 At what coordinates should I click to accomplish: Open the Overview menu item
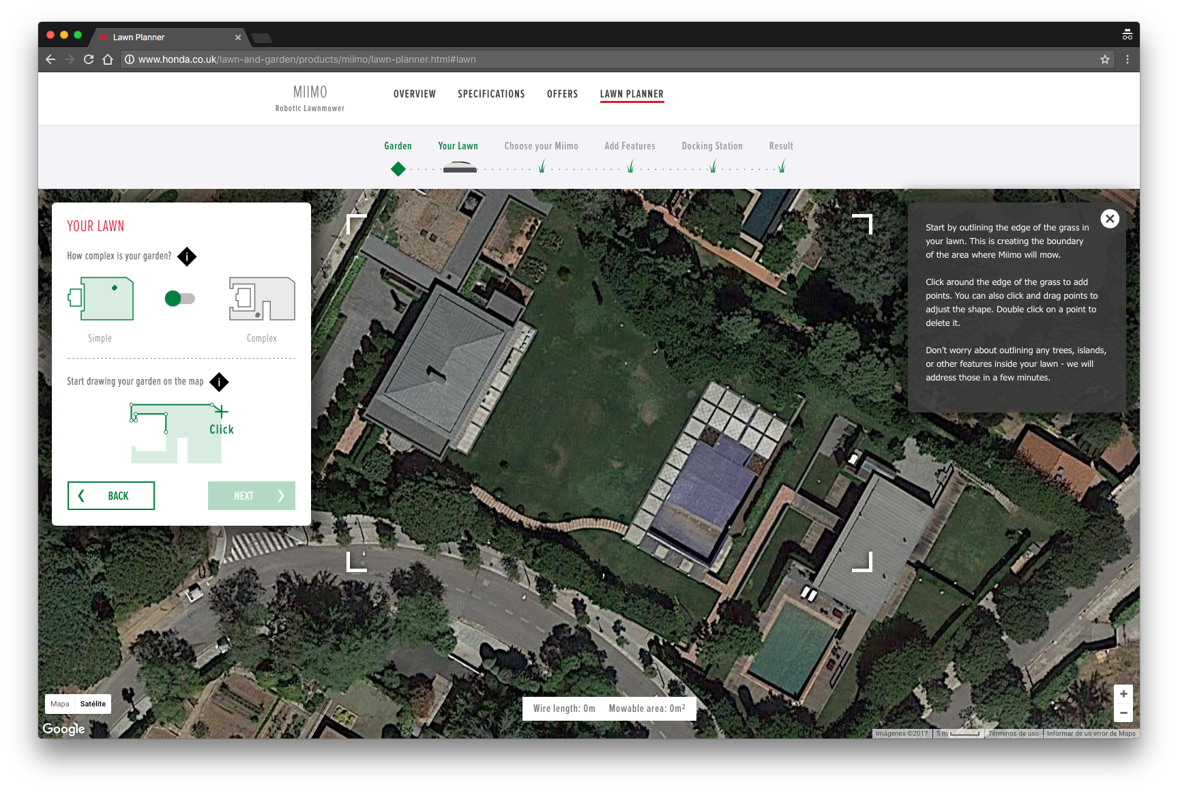[x=415, y=94]
